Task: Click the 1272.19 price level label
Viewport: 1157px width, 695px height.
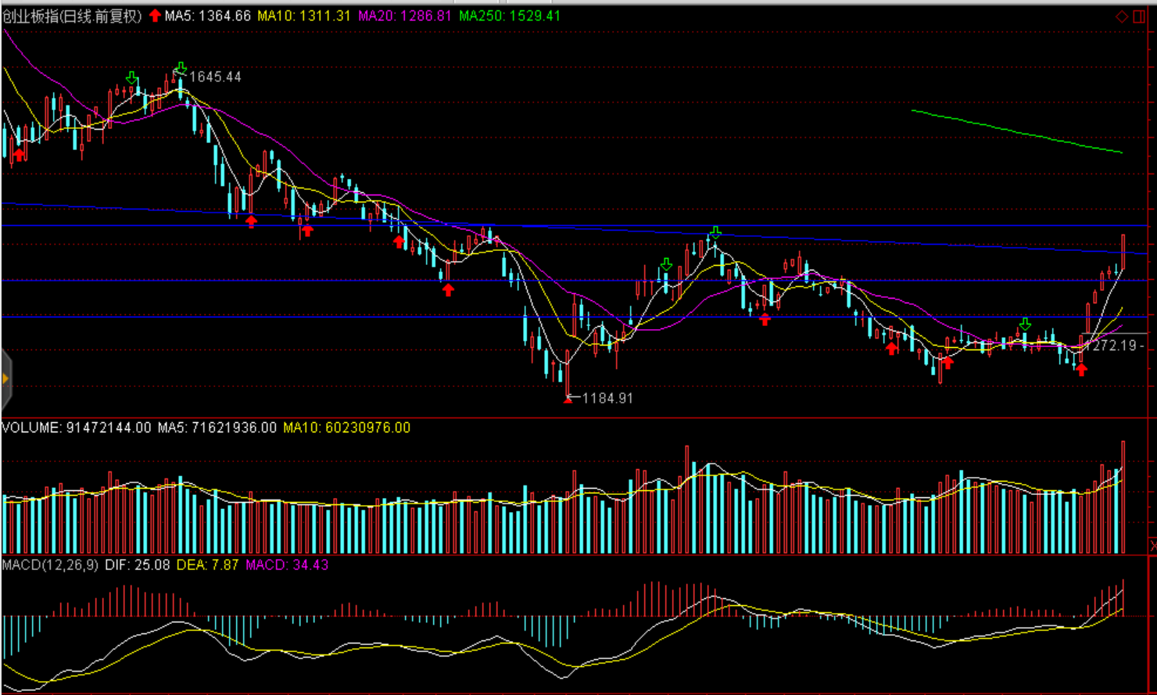Action: [x=1113, y=346]
